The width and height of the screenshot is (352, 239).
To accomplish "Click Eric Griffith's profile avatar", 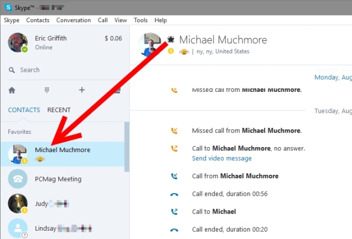I will (18, 43).
